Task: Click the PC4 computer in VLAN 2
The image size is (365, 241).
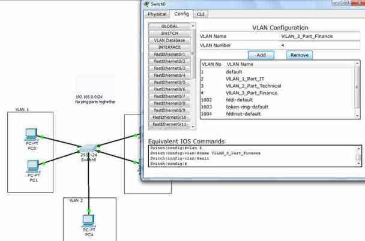Action: tap(89, 221)
